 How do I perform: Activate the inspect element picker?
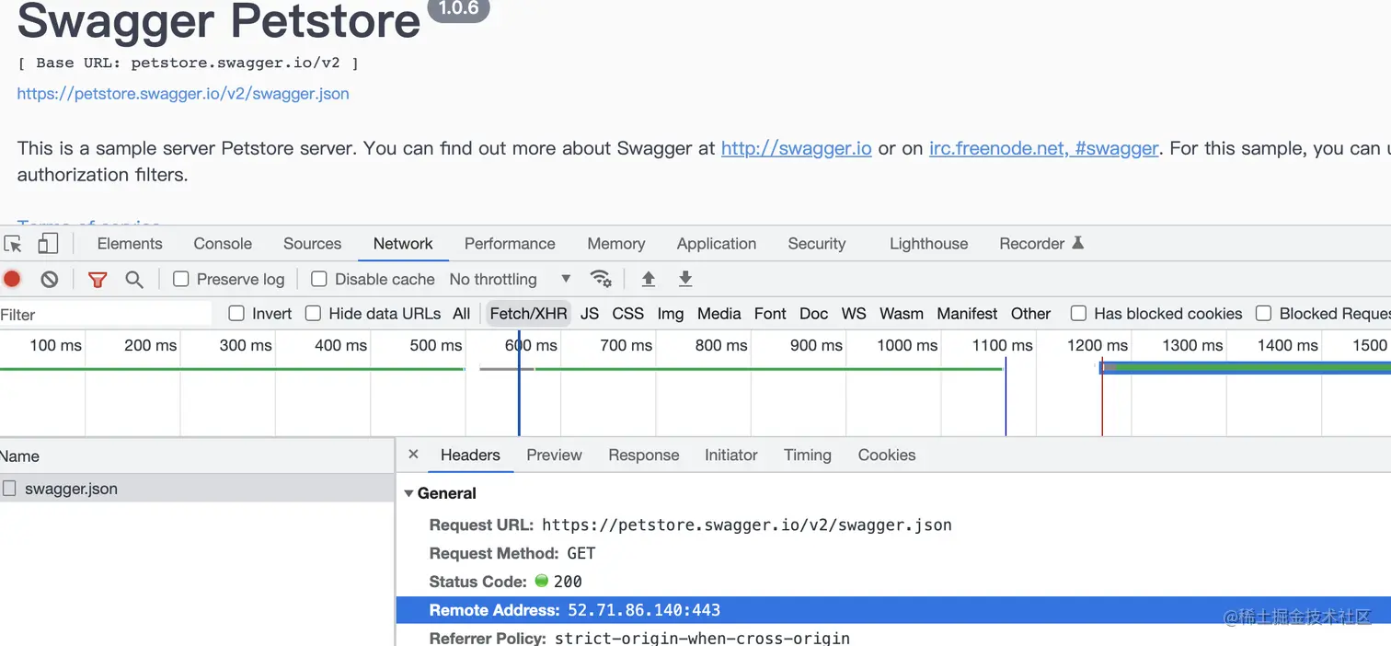point(13,244)
